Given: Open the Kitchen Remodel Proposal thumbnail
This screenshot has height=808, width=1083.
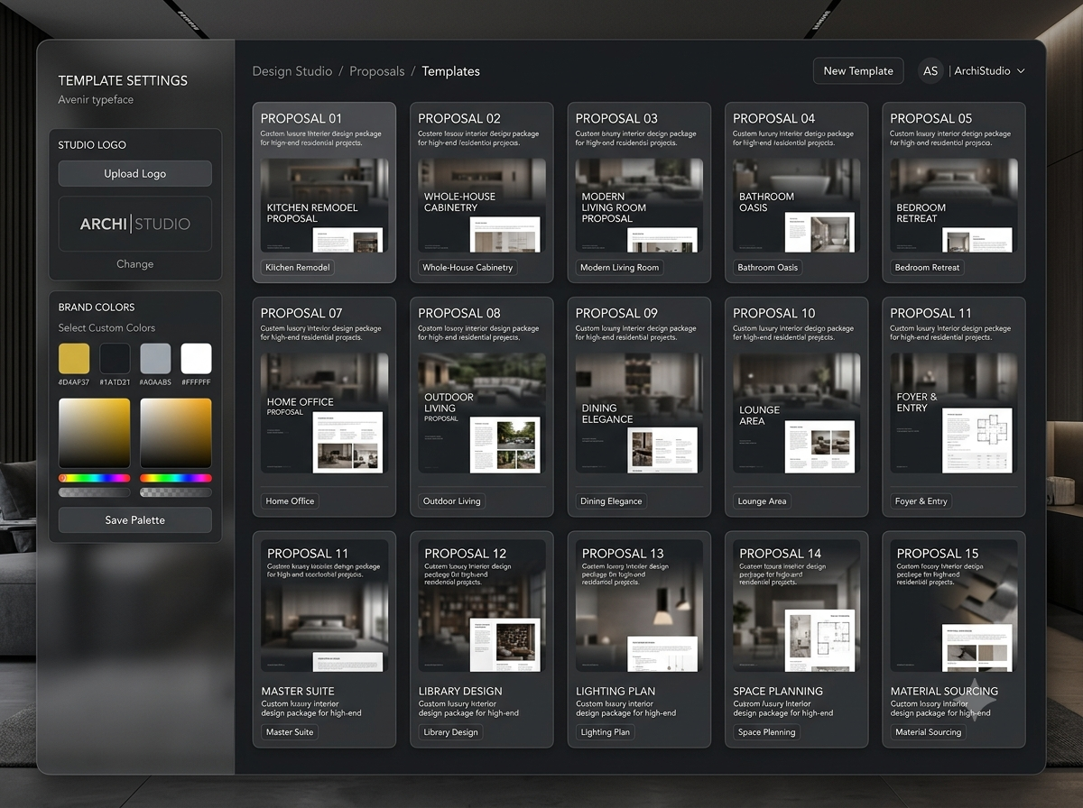Looking at the screenshot, I should (324, 206).
